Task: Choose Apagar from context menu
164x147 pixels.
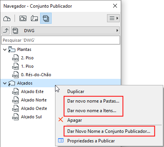Action: pyautogui.click(x=75, y=120)
